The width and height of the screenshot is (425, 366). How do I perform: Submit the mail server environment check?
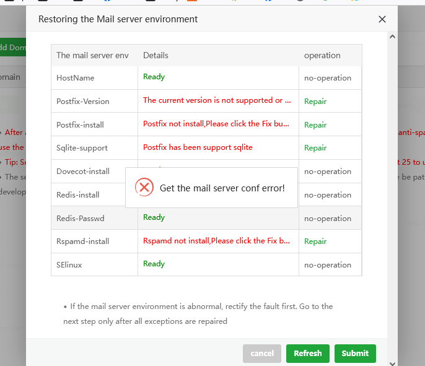click(355, 353)
